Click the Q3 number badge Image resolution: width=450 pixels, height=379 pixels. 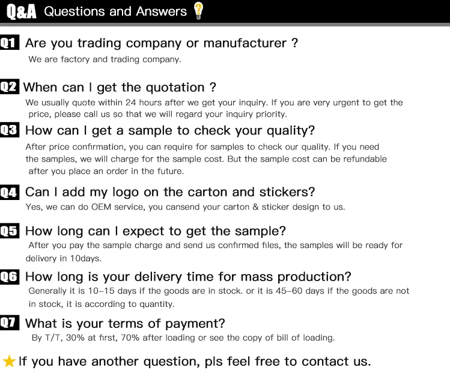10,130
